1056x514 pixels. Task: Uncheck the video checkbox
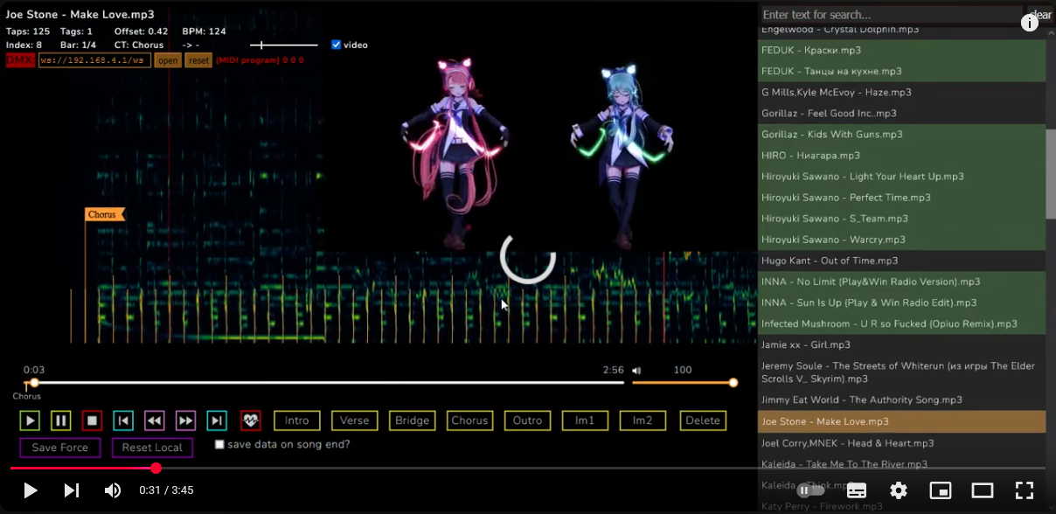tap(337, 45)
